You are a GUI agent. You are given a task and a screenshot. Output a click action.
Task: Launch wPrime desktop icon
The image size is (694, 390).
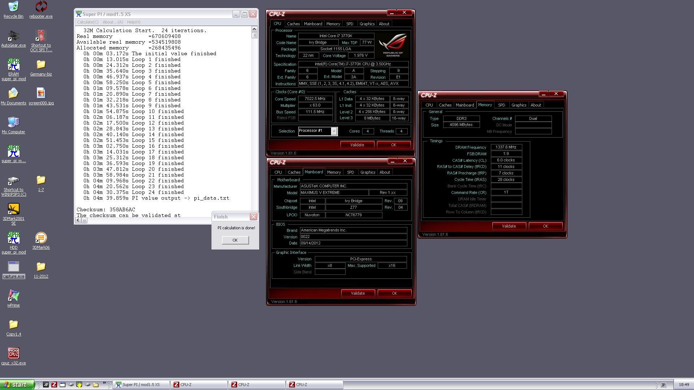pos(13,299)
